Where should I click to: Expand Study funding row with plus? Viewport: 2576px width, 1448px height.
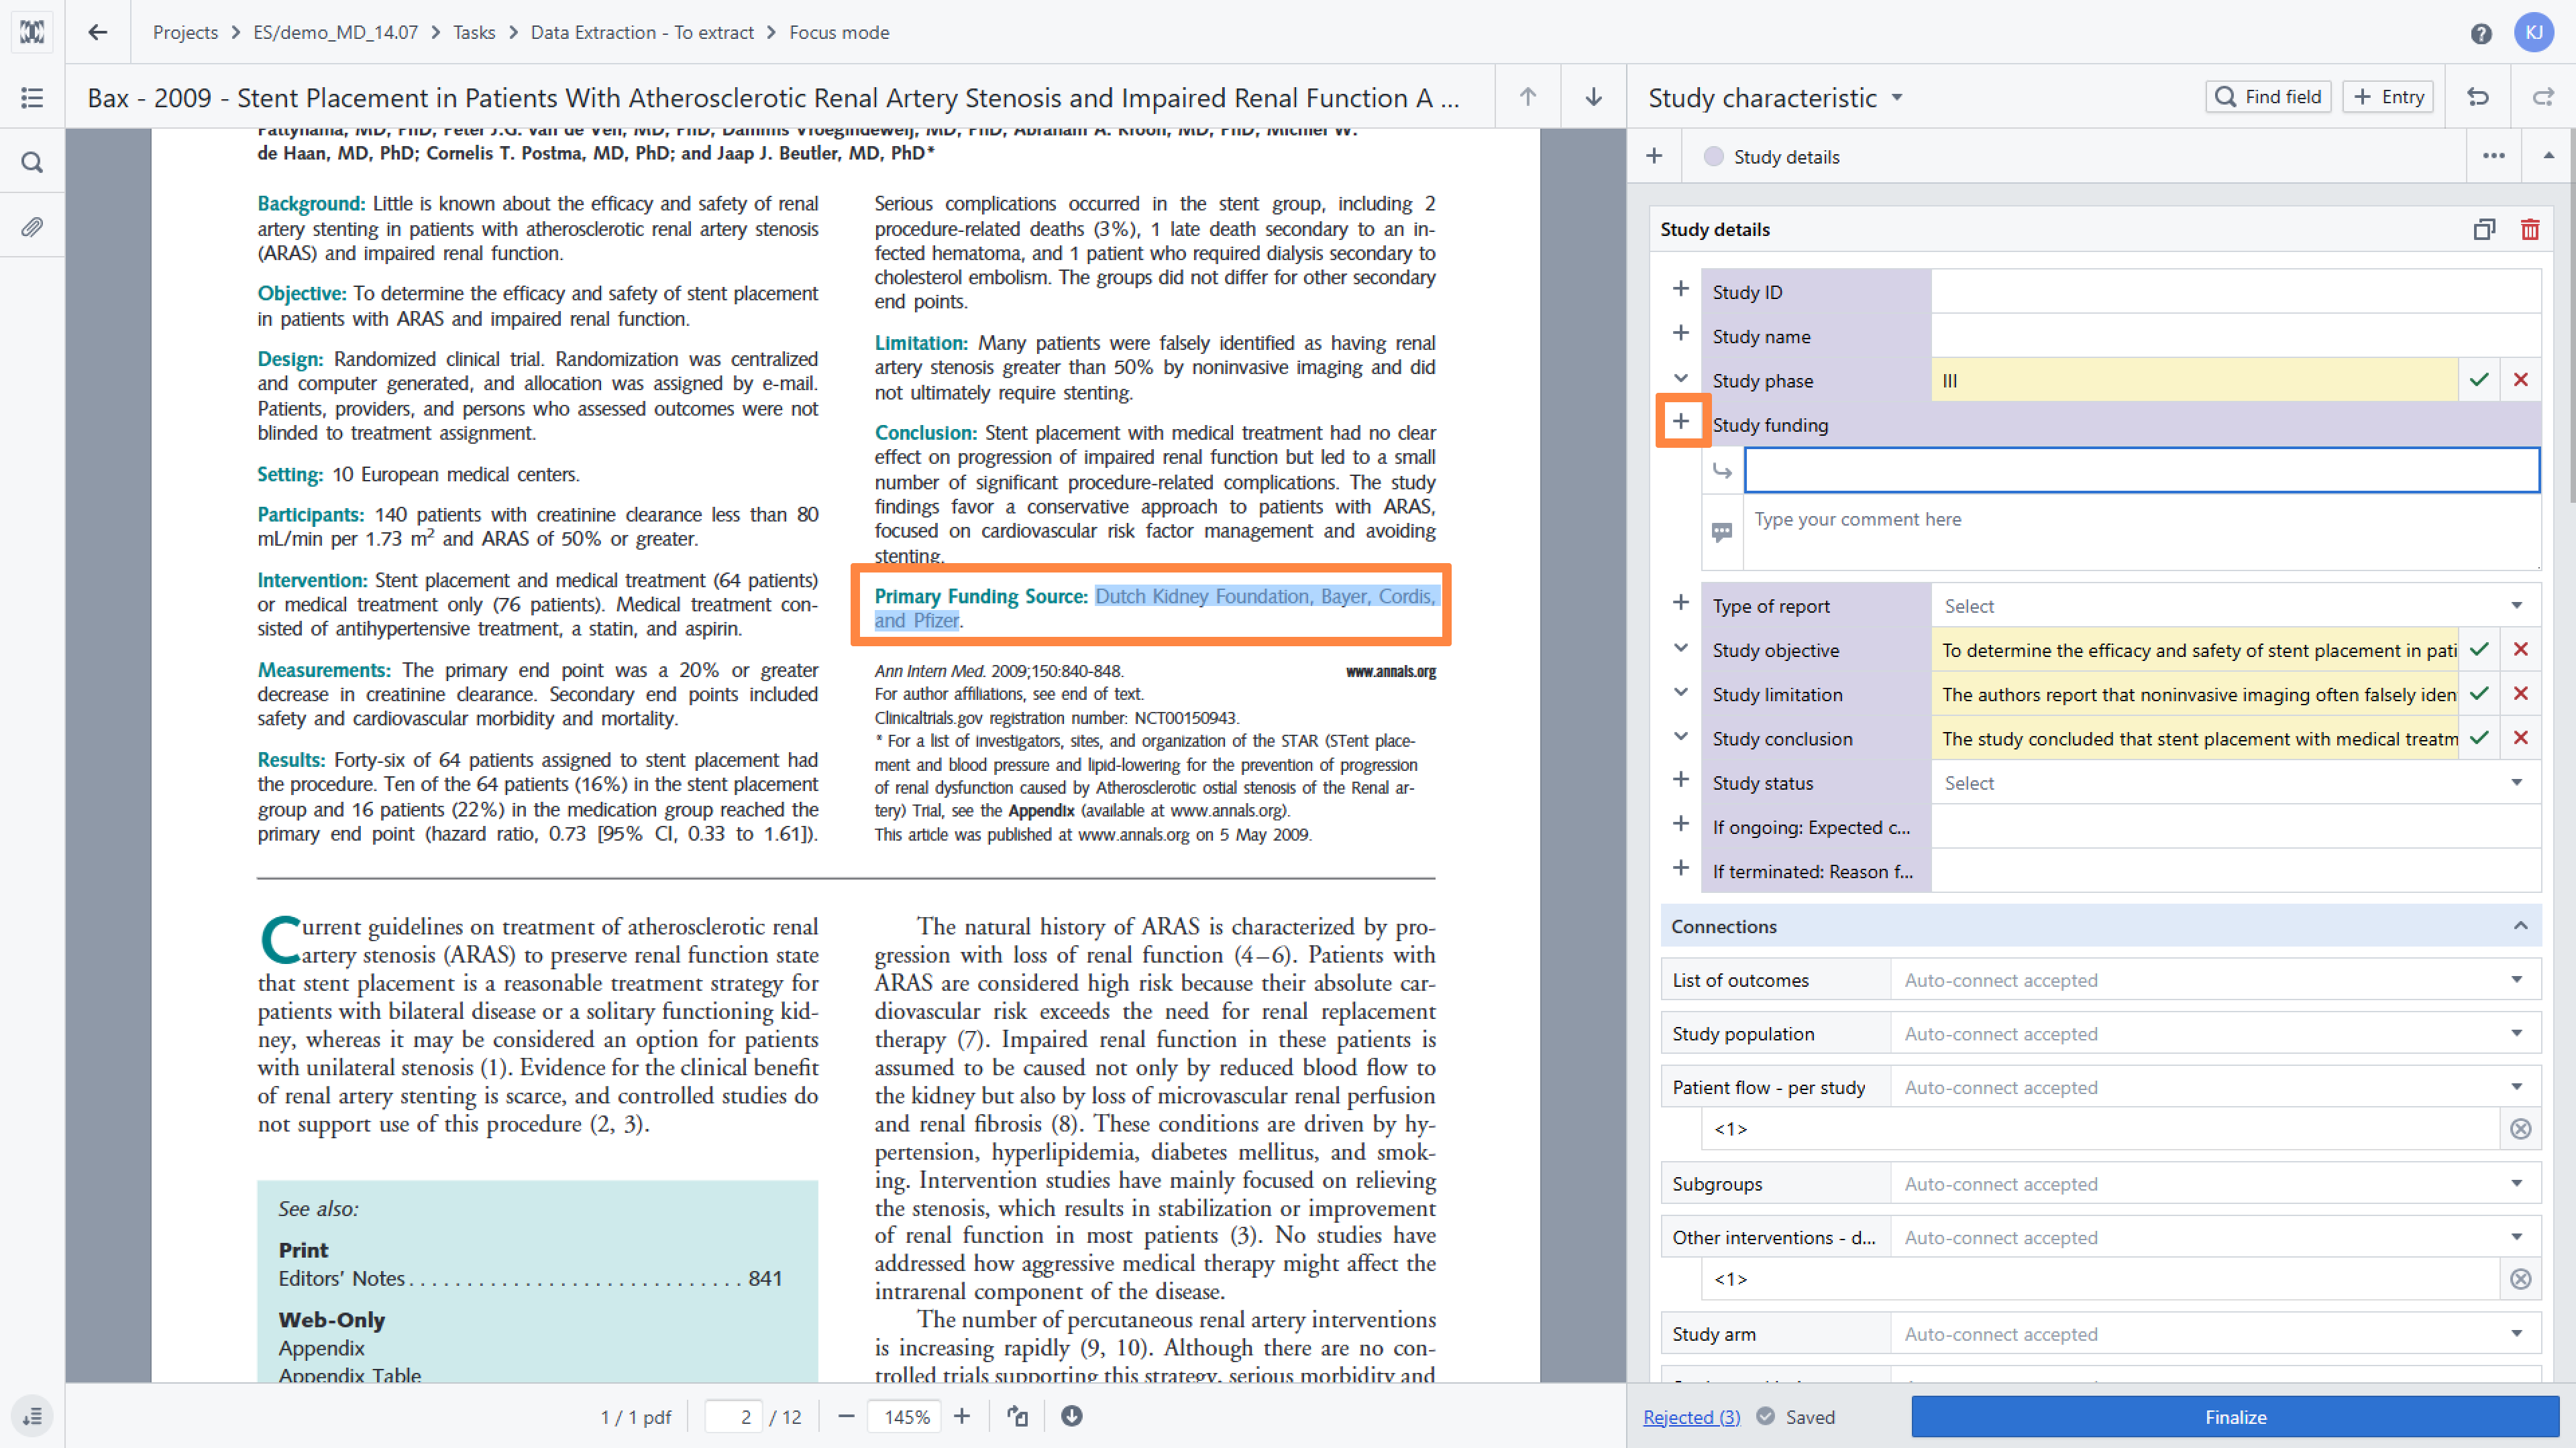(x=1681, y=422)
